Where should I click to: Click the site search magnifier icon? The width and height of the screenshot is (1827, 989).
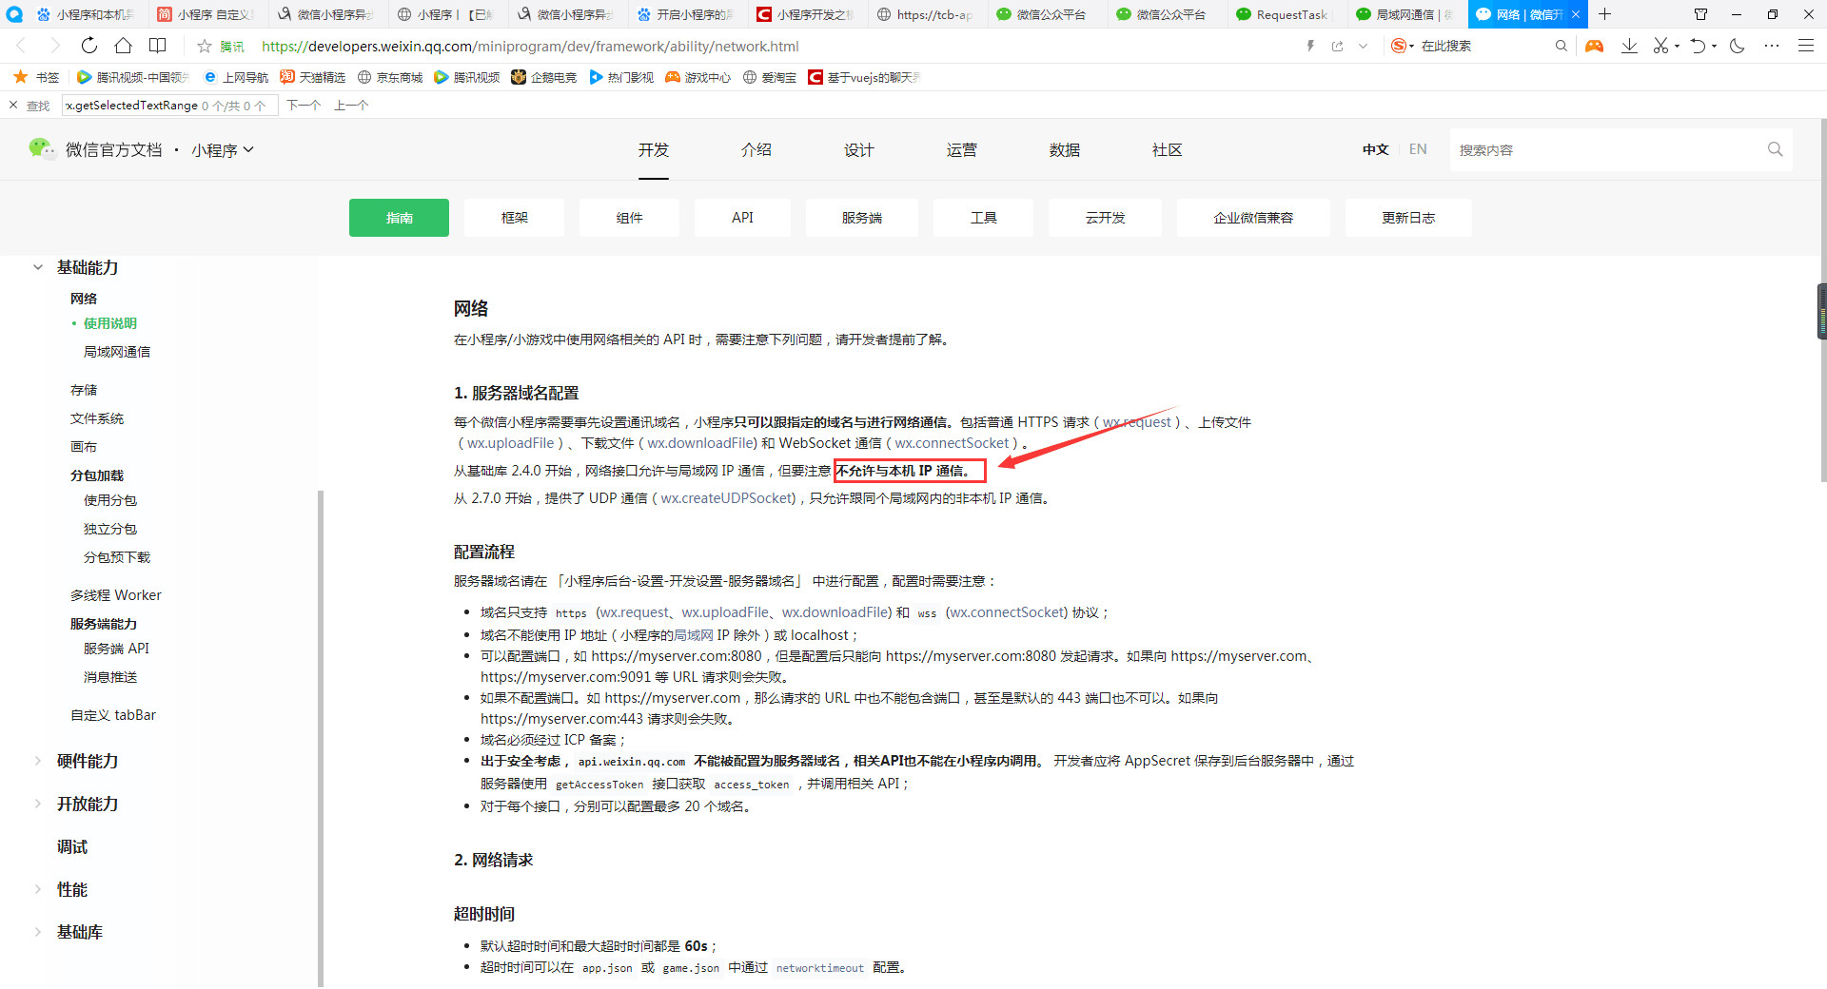tap(1775, 149)
